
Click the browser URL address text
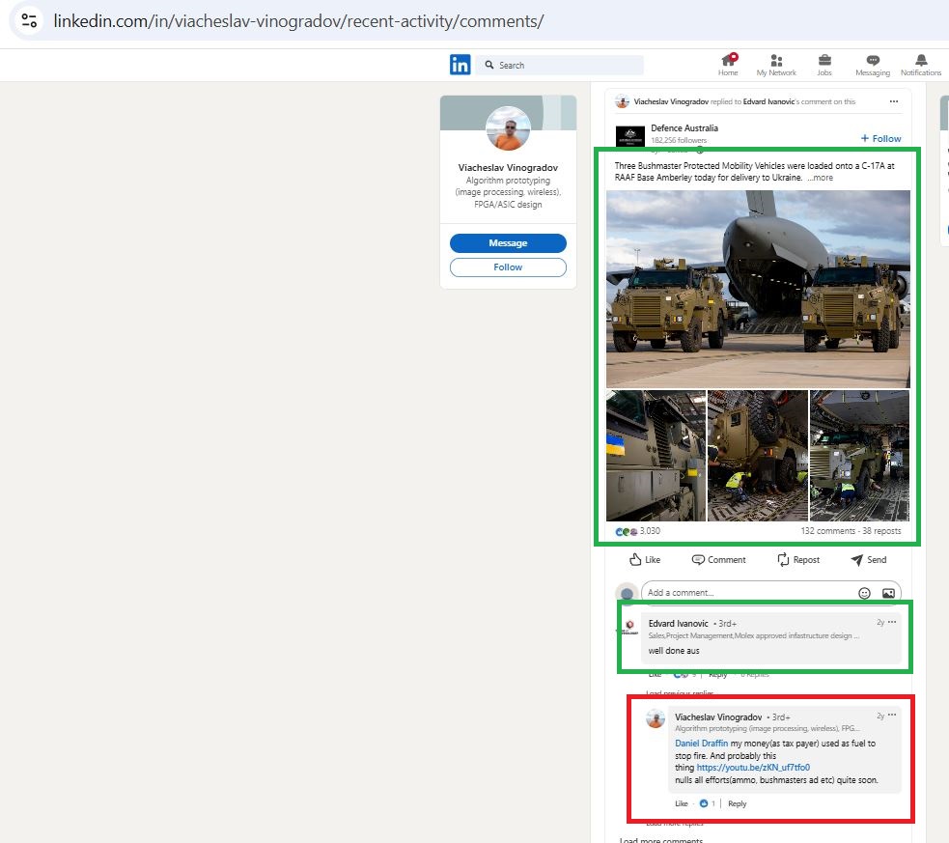[x=298, y=21]
